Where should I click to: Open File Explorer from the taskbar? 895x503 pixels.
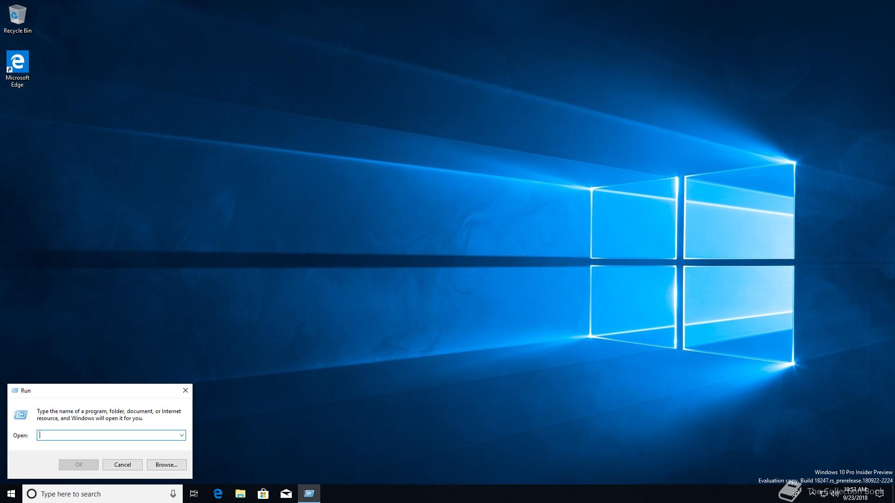[241, 494]
